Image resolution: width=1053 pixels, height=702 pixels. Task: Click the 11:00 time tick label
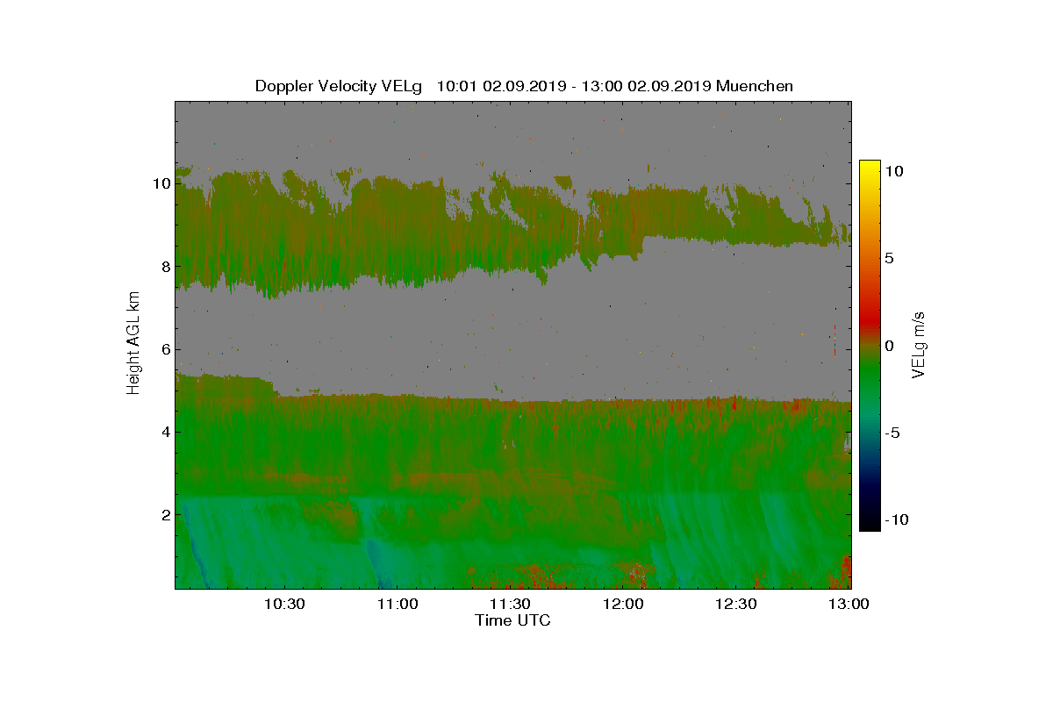[397, 604]
